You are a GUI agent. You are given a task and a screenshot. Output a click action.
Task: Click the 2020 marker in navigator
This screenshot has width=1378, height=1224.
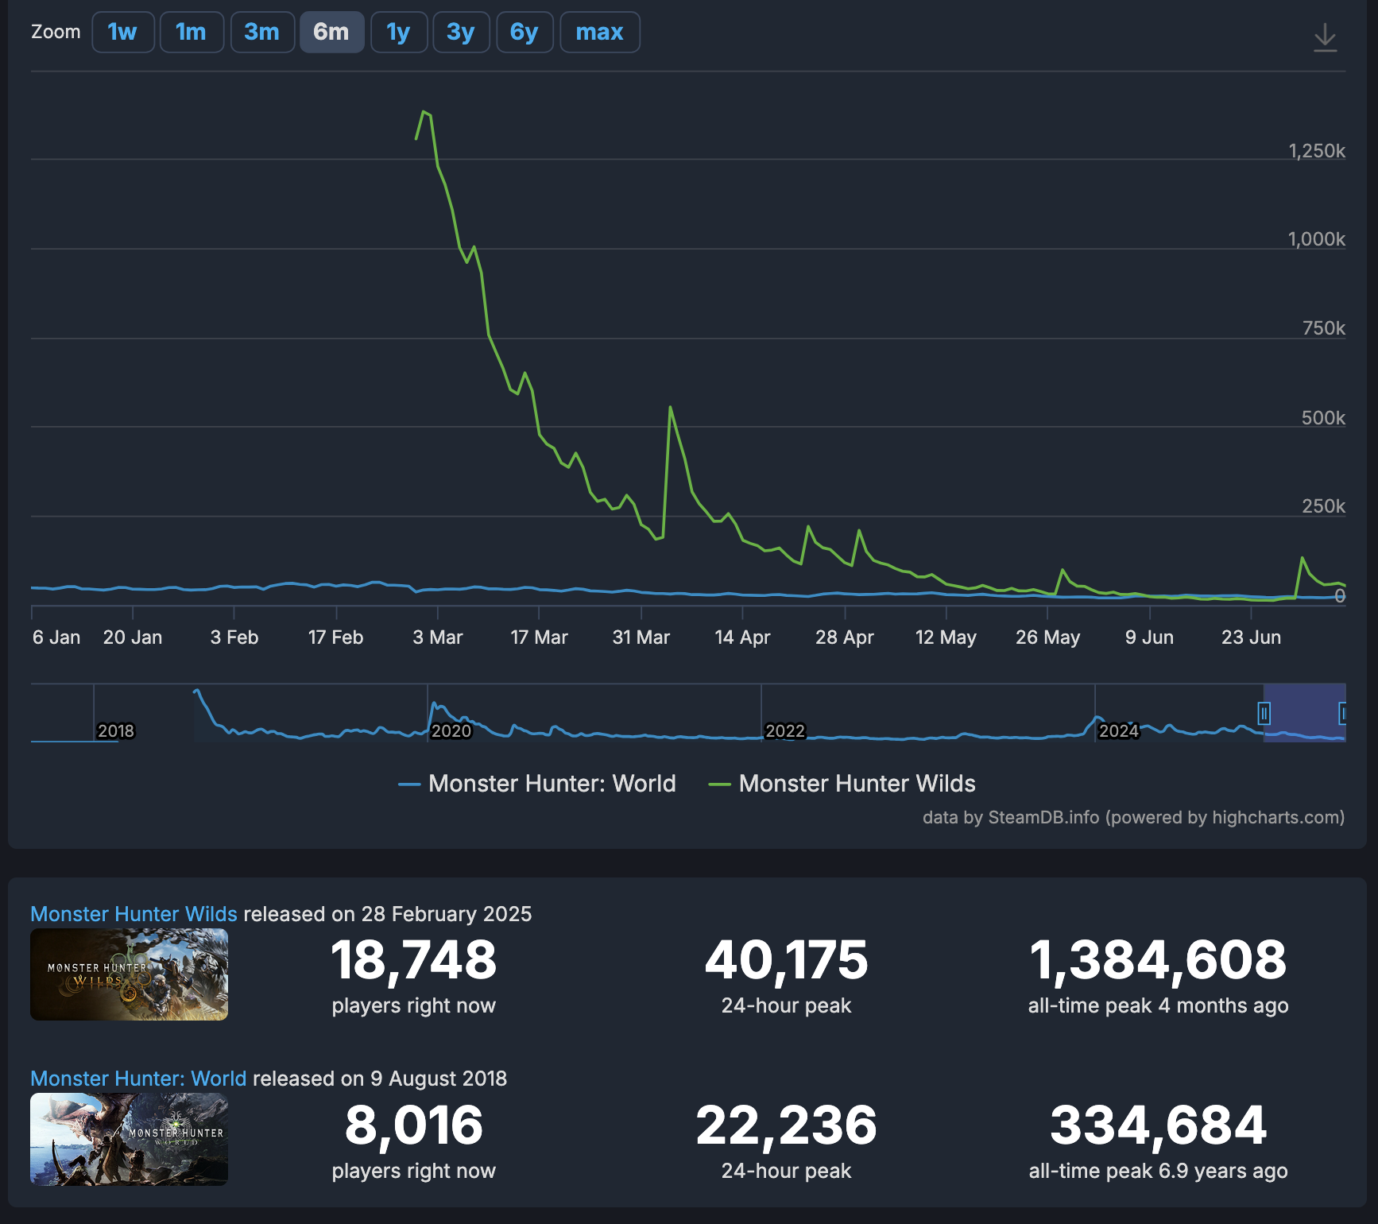[x=451, y=731]
